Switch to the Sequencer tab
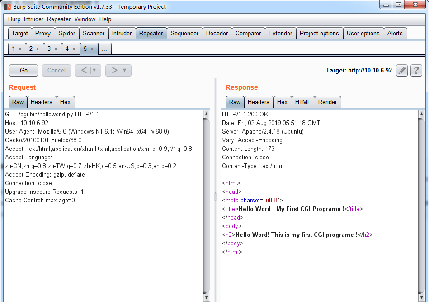429x302 pixels. (x=184, y=34)
